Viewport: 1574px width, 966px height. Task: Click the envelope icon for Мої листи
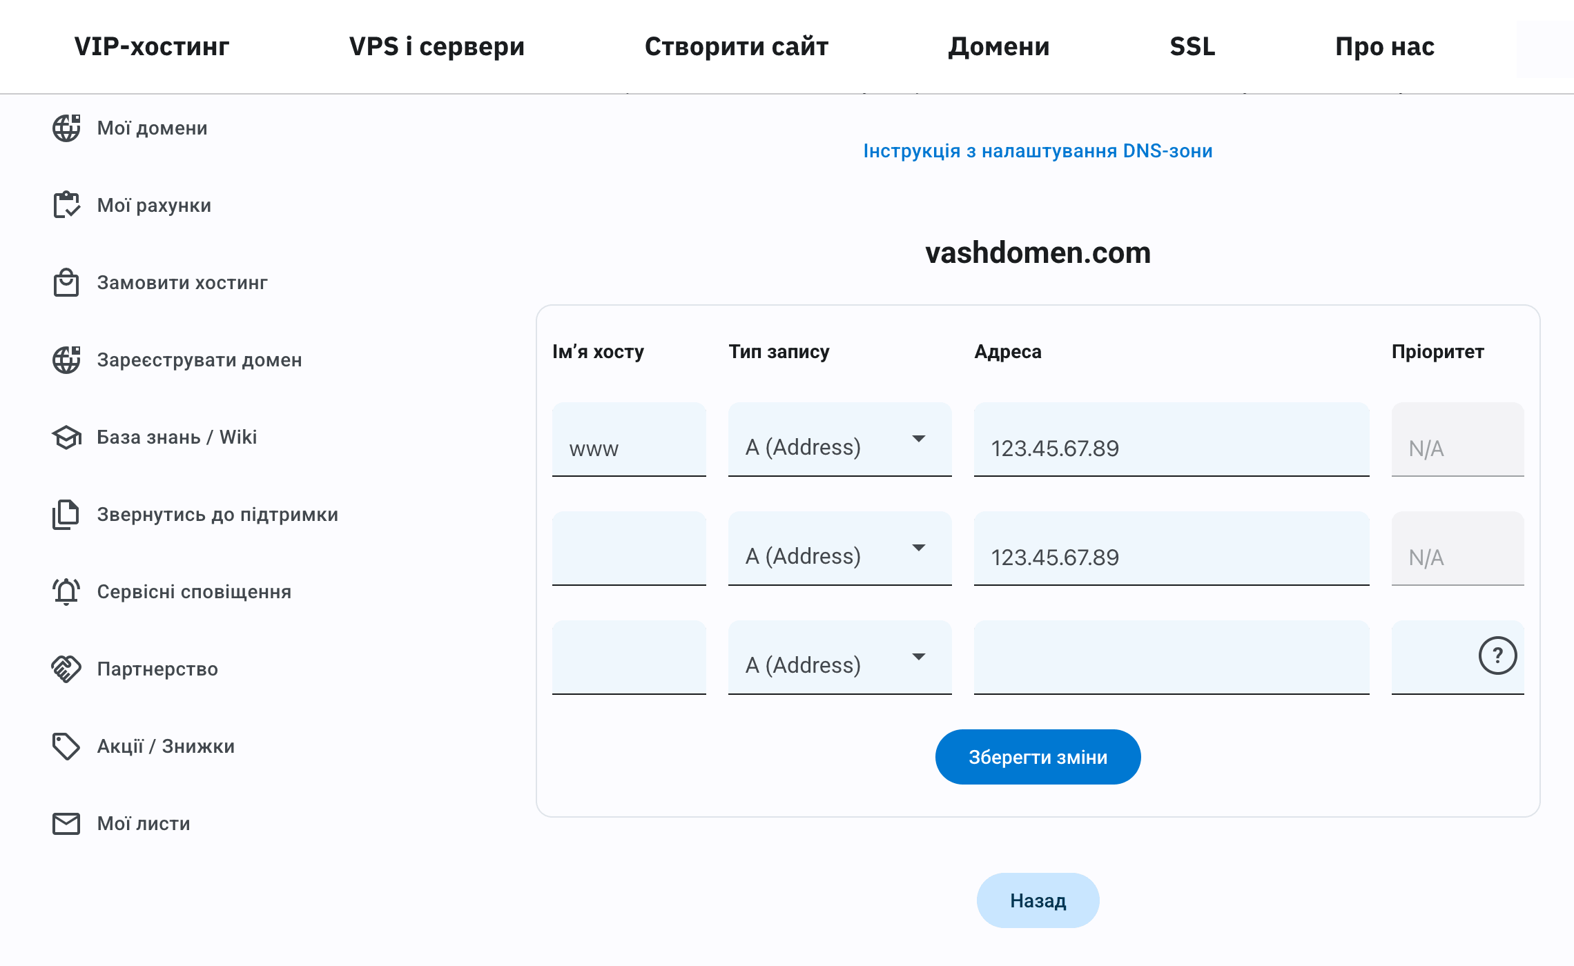[x=66, y=823]
